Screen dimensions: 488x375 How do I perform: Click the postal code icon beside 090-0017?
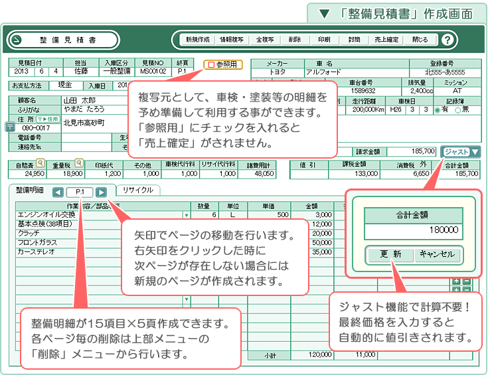pos(10,127)
